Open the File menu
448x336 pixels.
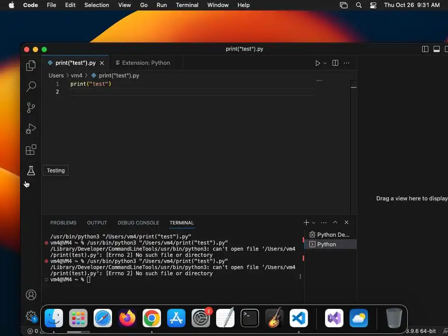point(52,5)
